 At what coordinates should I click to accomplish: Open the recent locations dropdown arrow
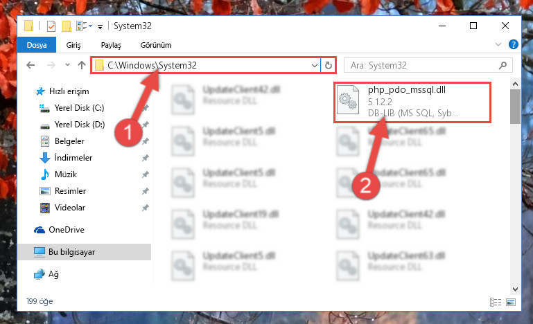(x=67, y=64)
